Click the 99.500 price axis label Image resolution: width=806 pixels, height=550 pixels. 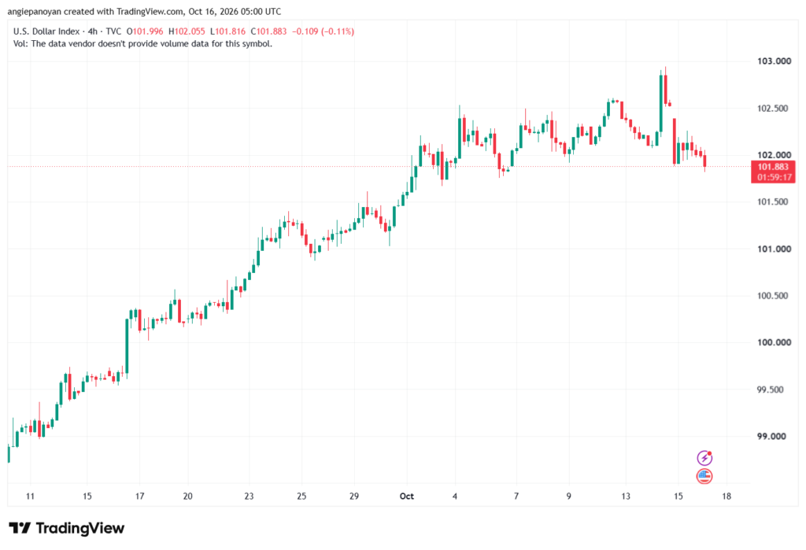770,389
